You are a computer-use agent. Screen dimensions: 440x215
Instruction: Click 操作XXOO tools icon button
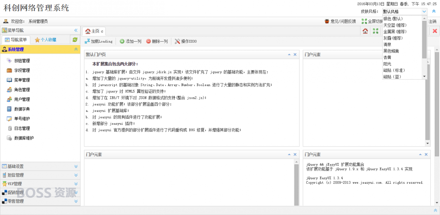tap(186, 41)
